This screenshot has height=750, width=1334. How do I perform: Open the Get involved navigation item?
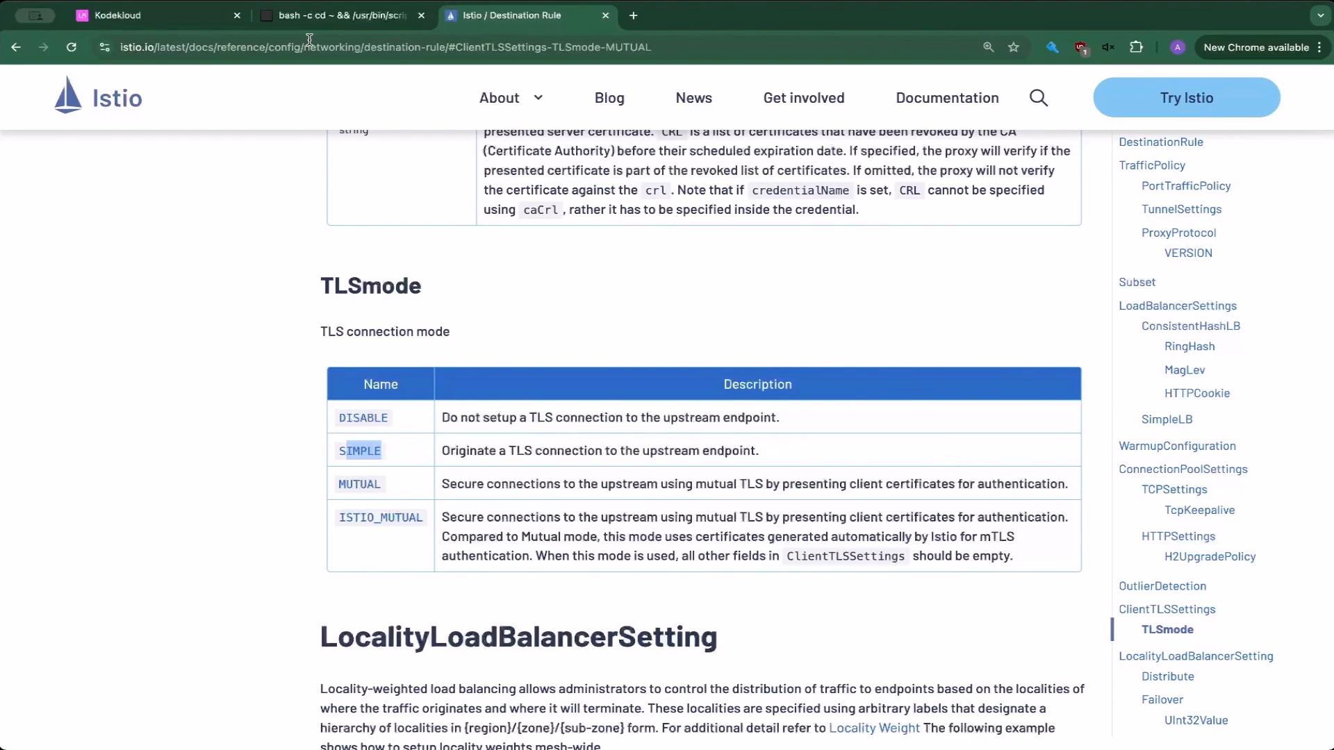tap(804, 98)
